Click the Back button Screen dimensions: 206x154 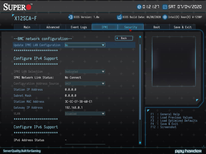click(x=124, y=38)
